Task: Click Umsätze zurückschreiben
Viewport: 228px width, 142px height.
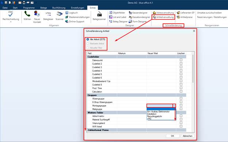Action: [209, 13]
